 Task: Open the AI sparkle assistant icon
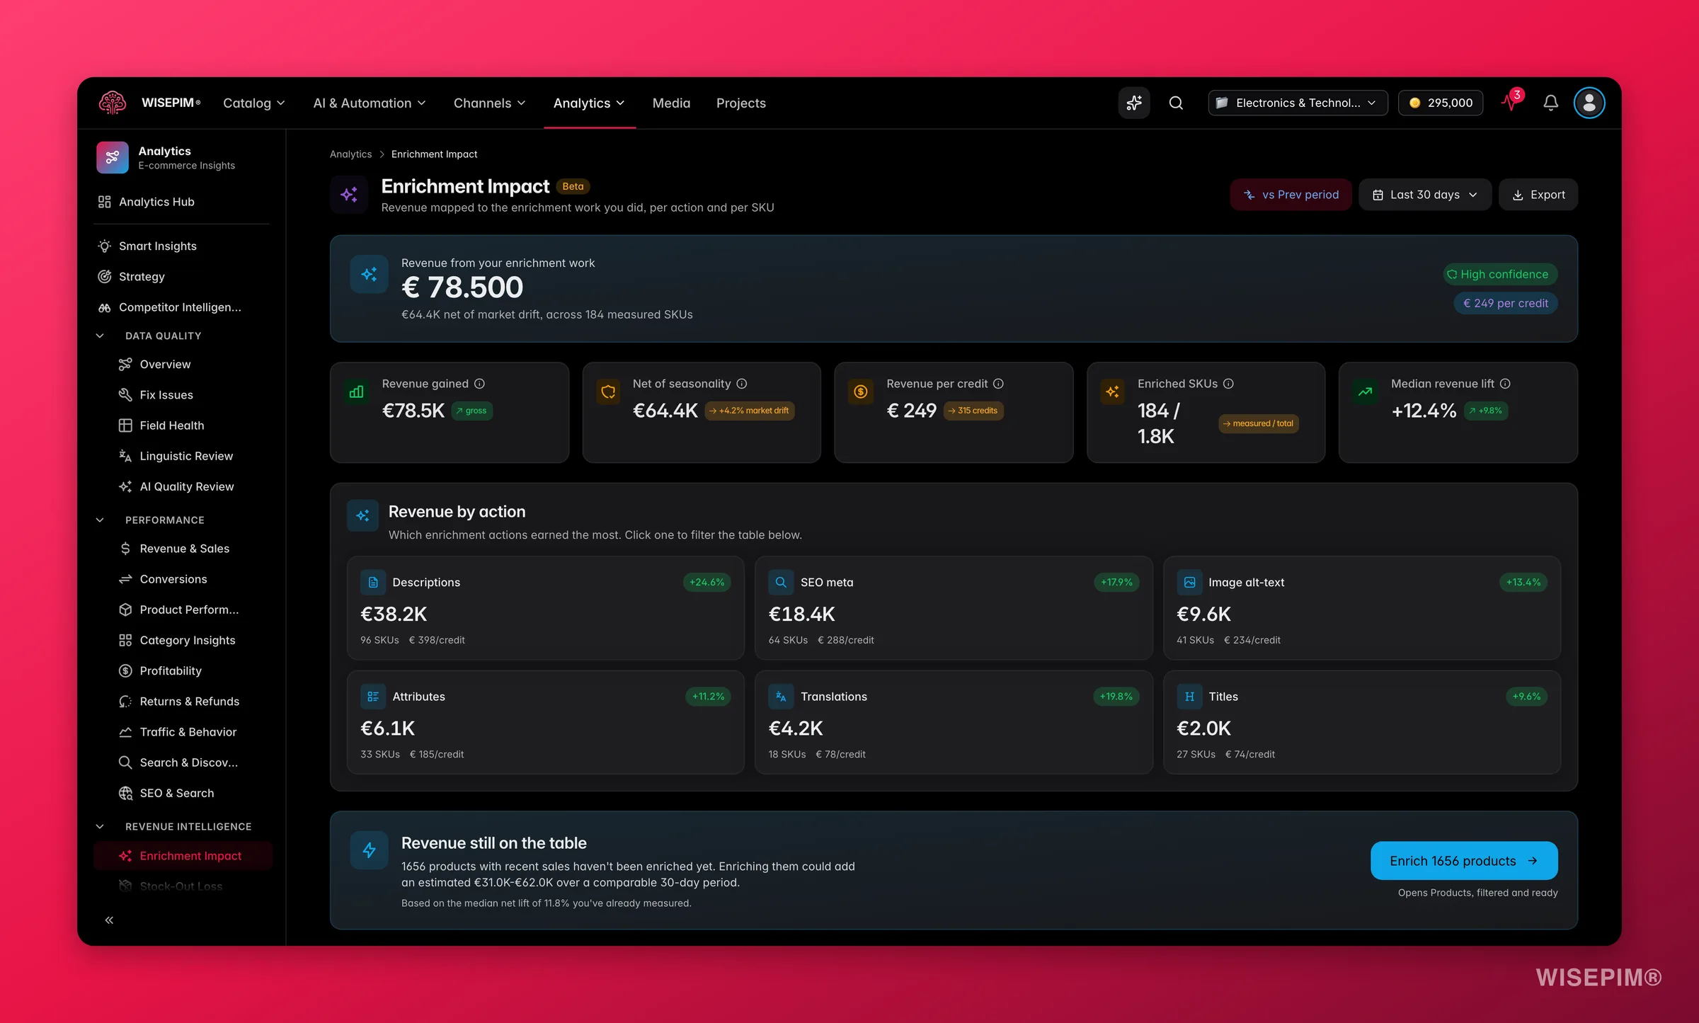(1133, 103)
